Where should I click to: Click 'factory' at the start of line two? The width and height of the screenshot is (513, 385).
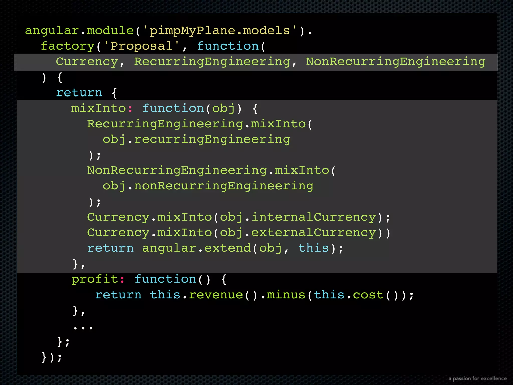[x=68, y=46]
